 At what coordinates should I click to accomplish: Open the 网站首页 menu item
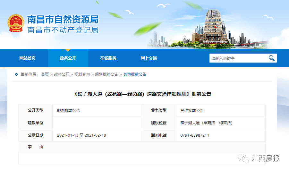(28, 58)
